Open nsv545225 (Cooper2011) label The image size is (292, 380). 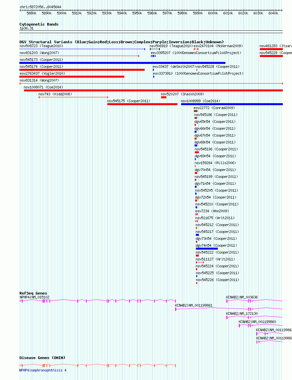pos(218,273)
